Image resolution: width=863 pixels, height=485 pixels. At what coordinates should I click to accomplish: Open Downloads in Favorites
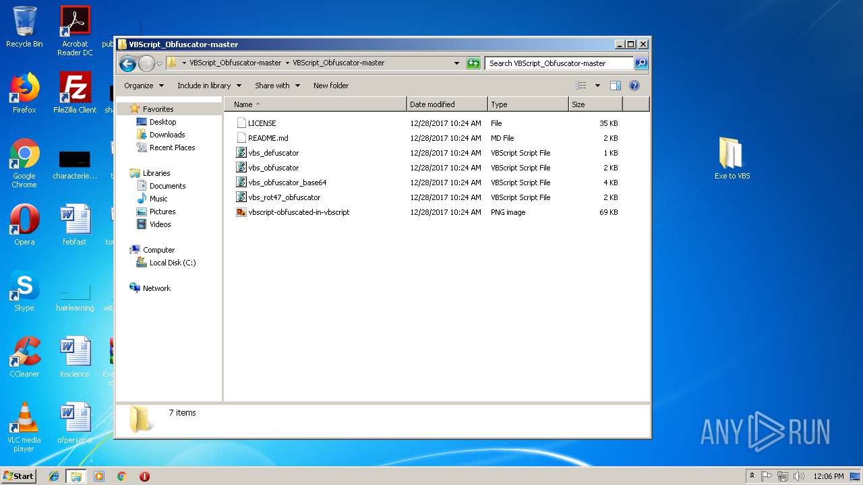pos(167,135)
